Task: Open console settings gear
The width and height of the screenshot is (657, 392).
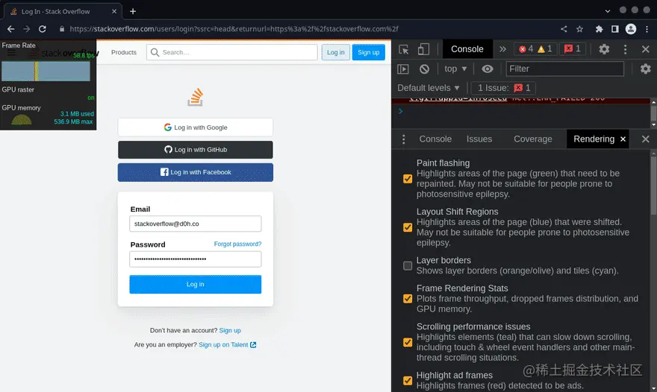Action: click(x=645, y=69)
